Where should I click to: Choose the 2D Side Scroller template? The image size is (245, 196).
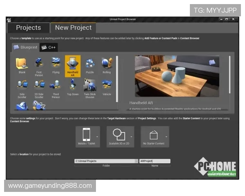39,89
